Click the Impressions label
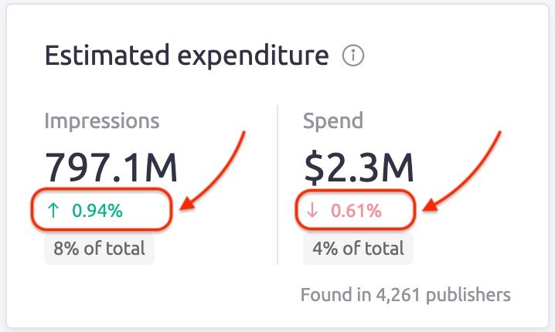555x332 pixels. coord(102,120)
